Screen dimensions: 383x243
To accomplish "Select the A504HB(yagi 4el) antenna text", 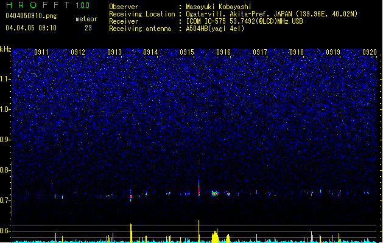I will 215,29.
